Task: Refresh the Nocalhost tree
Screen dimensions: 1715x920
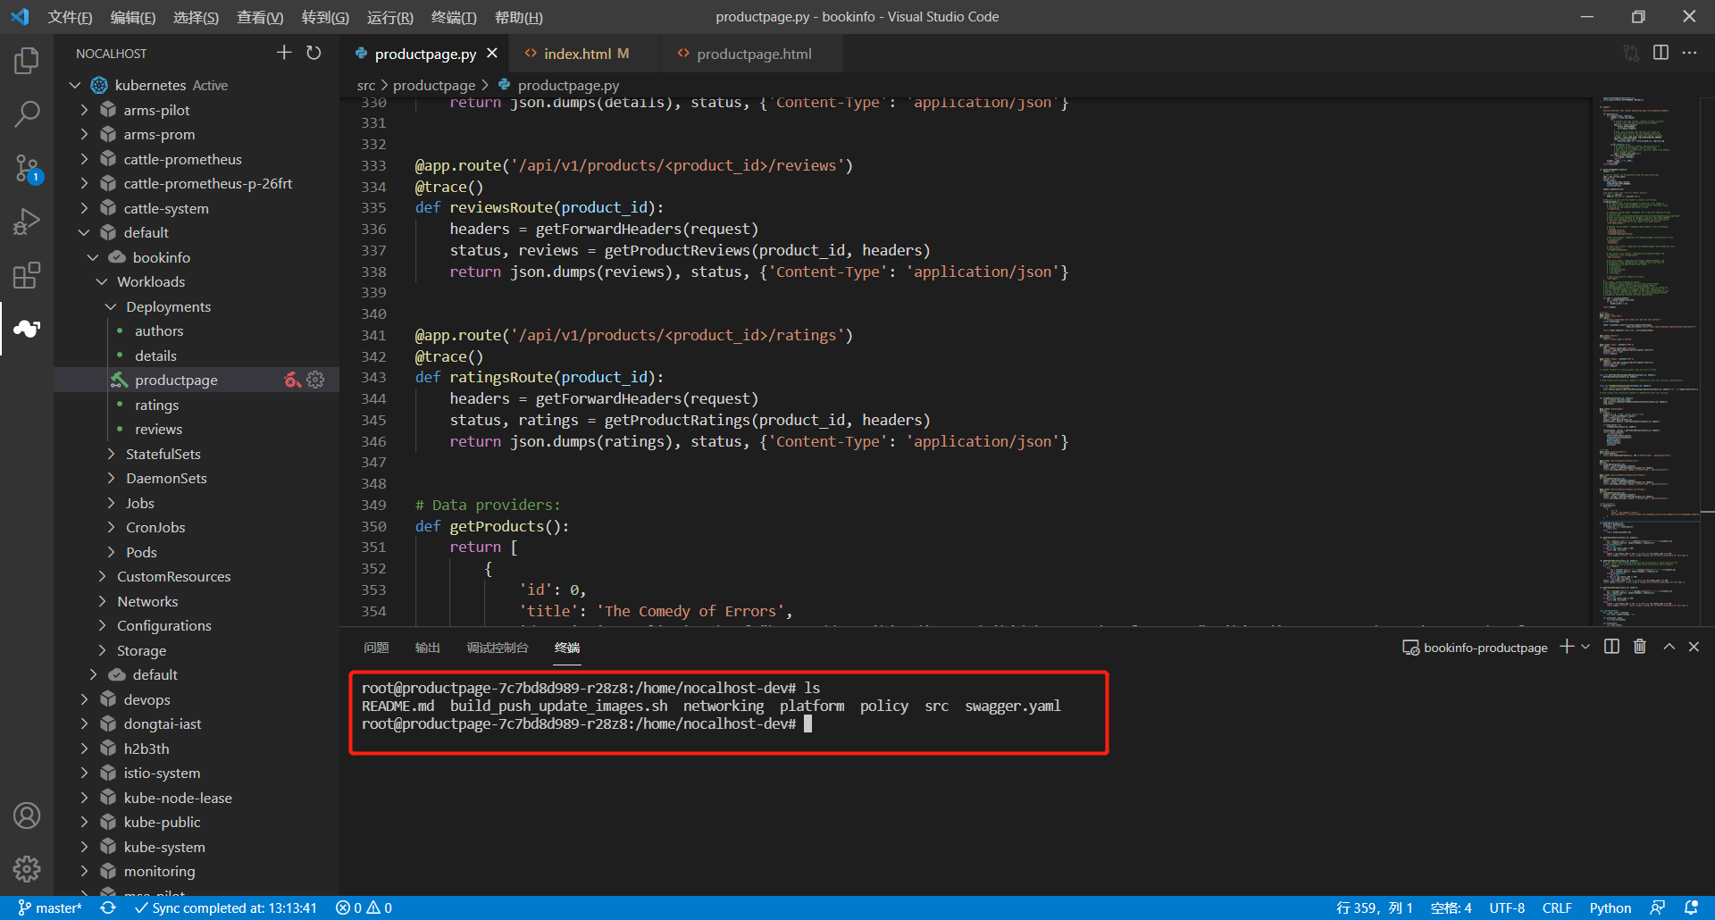Action: click(314, 53)
